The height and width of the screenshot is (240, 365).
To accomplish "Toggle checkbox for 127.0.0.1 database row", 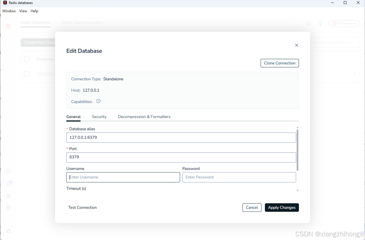I will pos(27,74).
